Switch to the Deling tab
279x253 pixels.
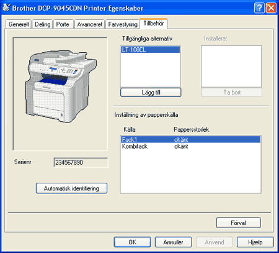[42, 24]
